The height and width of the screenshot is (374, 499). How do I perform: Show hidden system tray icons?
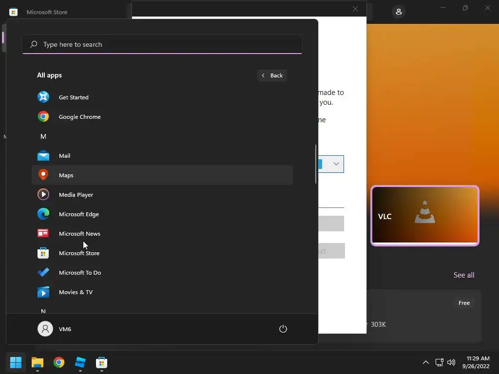point(426,362)
